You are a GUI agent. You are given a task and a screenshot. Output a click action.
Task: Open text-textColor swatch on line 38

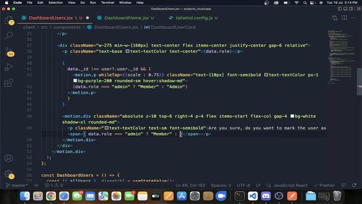pos(127,52)
